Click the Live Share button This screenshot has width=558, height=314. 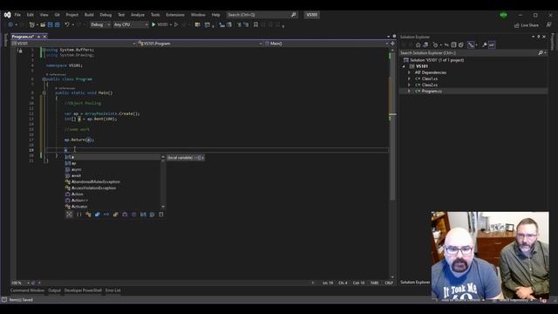point(527,25)
